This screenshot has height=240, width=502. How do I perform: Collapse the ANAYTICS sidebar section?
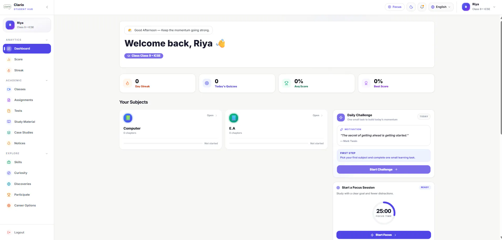47,40
